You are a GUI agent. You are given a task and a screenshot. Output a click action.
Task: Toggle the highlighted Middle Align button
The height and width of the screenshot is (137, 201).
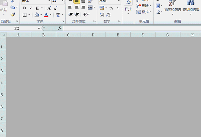coord(77,1)
